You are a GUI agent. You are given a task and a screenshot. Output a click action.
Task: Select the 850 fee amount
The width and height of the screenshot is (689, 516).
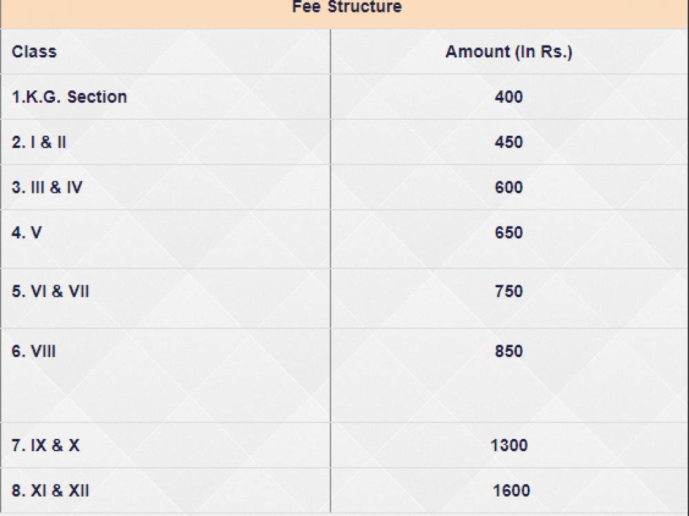pyautogui.click(x=508, y=351)
